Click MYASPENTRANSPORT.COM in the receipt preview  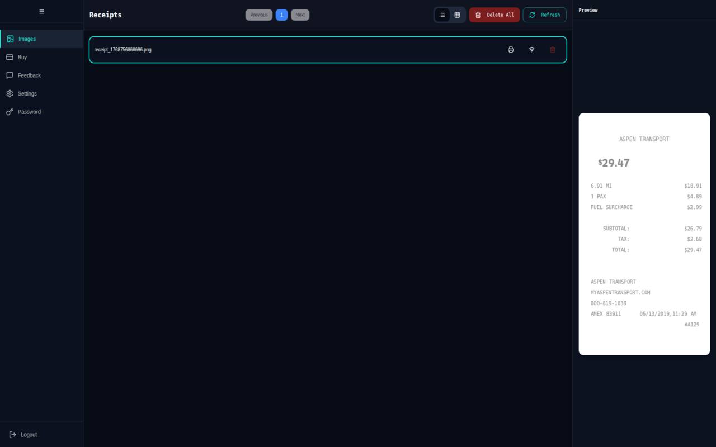click(x=620, y=292)
